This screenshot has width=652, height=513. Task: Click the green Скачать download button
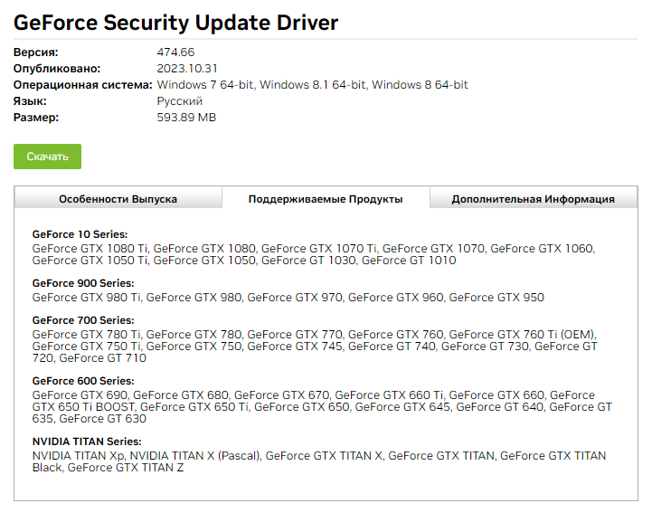click(x=47, y=157)
